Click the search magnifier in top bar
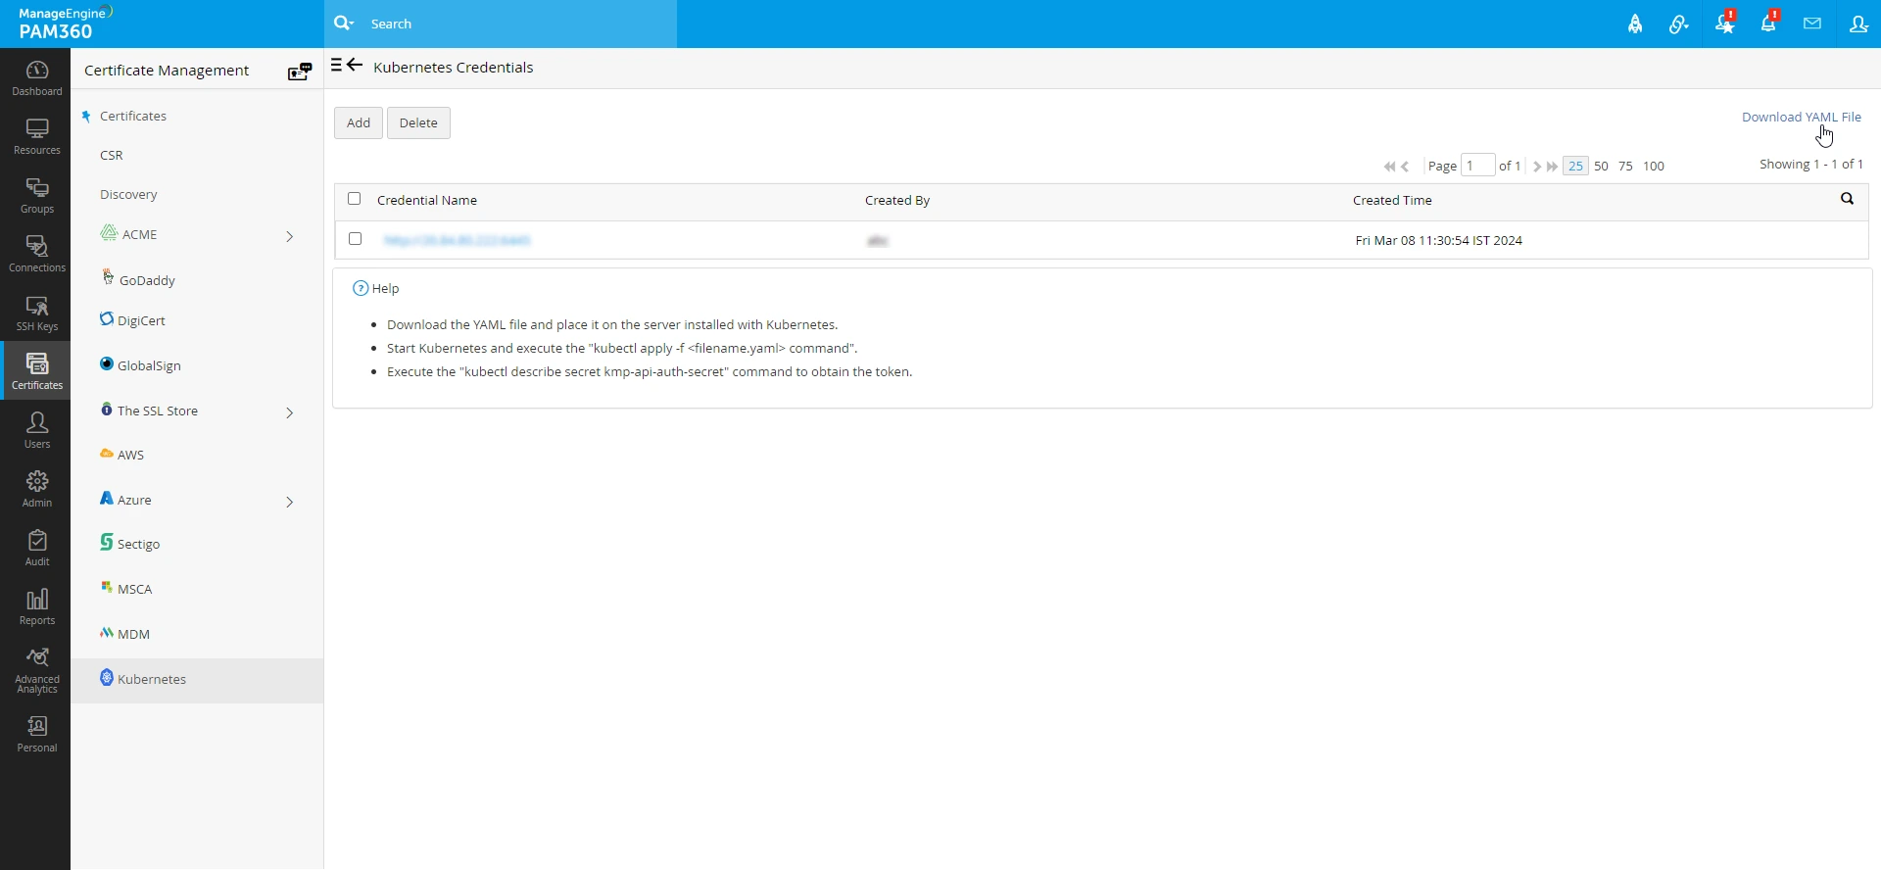This screenshot has width=1881, height=870. 344,24
